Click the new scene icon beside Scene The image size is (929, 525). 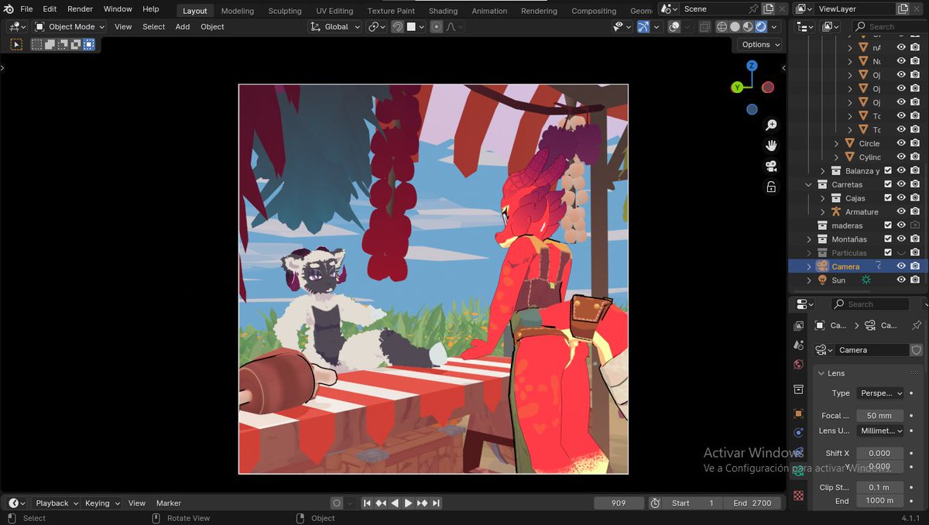tap(768, 9)
